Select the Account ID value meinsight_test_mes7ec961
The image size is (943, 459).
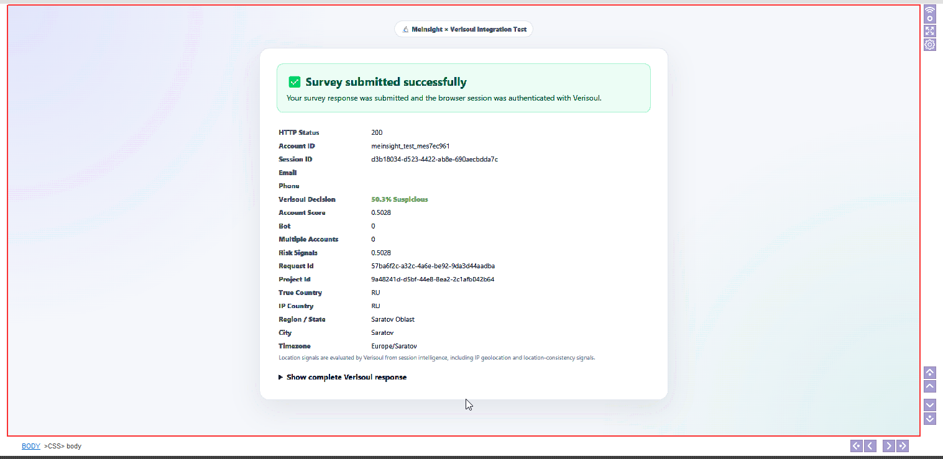[x=410, y=146]
